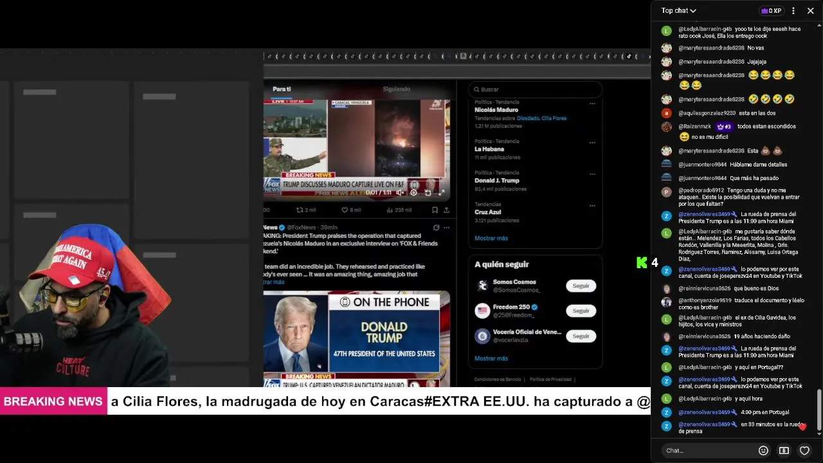Repost the post with 2 mil reposts
The image size is (823, 463).
coord(305,210)
